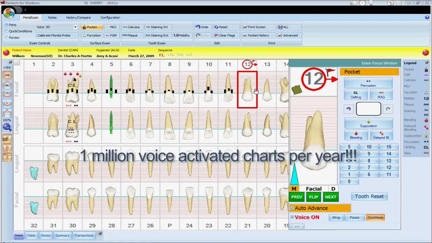
Task: Click the green FLIP button
Action: (314, 197)
